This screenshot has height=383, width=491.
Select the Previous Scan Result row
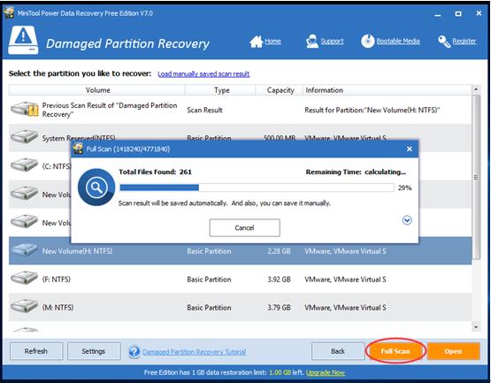240,110
